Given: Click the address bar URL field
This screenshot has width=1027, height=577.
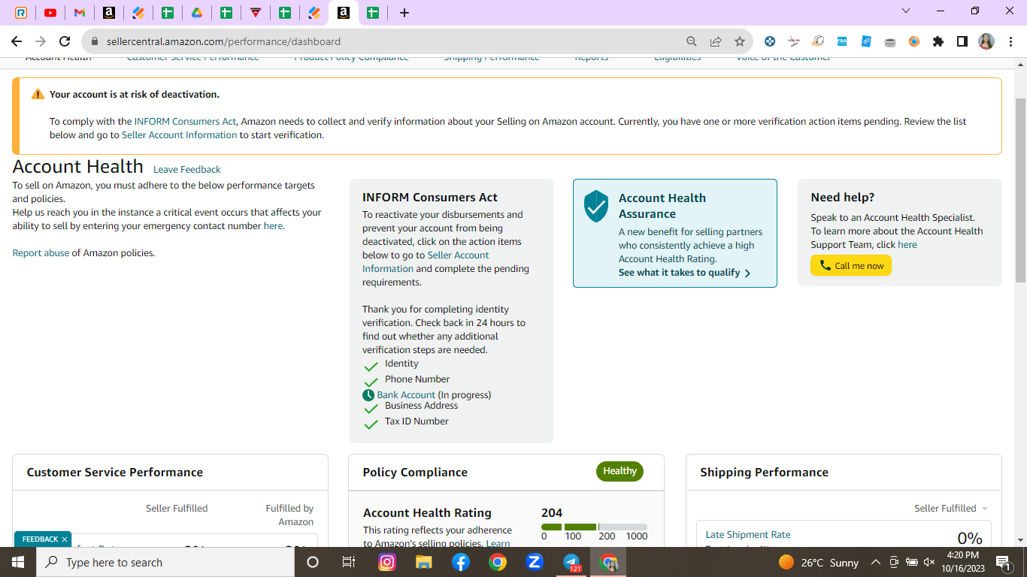Looking at the screenshot, I should [x=223, y=41].
